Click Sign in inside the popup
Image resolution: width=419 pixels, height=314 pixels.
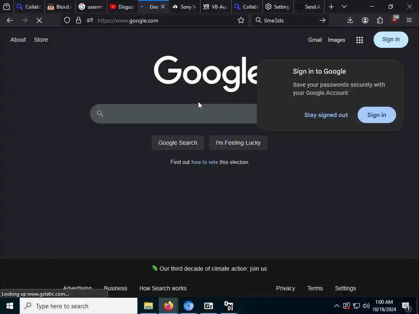(x=376, y=115)
